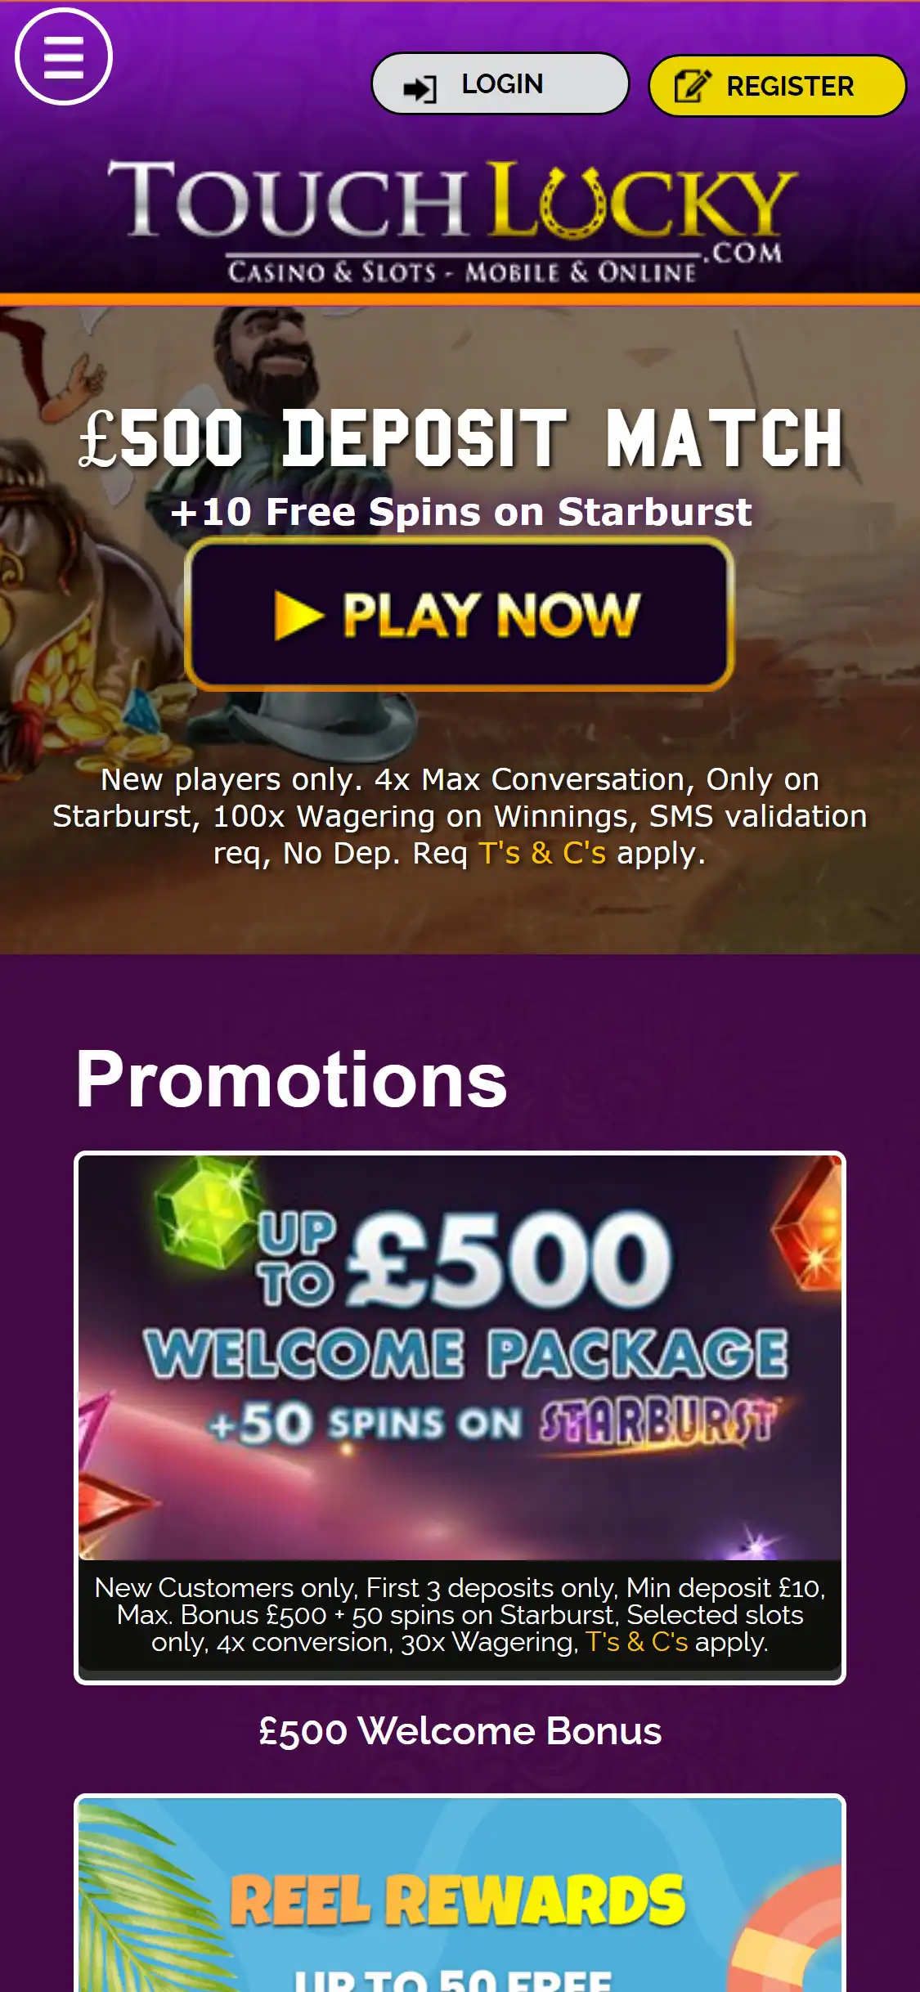Click the Promotions section heading
Screen dimensions: 920x1992
[x=291, y=1079]
